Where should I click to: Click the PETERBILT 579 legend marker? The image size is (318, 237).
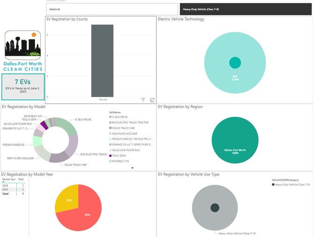pos(110,161)
